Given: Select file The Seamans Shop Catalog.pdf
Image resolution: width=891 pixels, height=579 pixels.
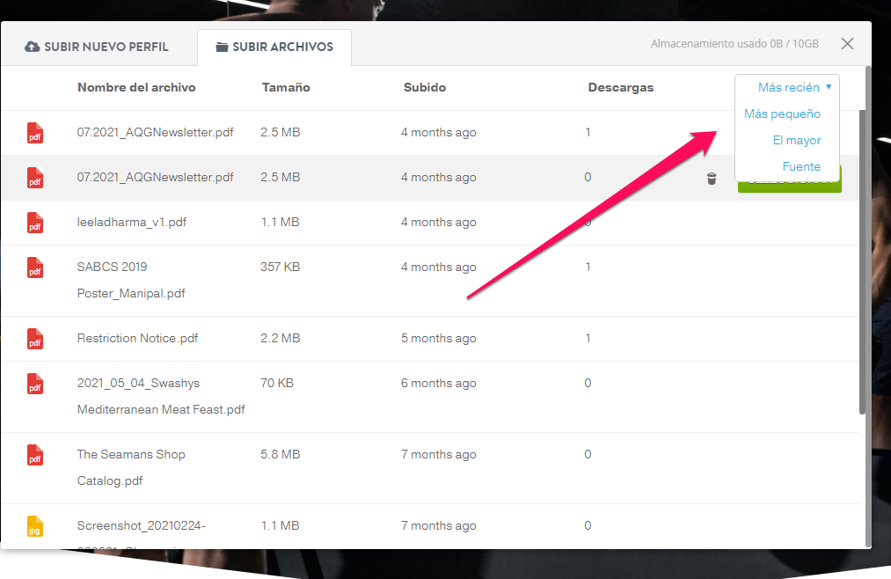Looking at the screenshot, I should (x=131, y=467).
